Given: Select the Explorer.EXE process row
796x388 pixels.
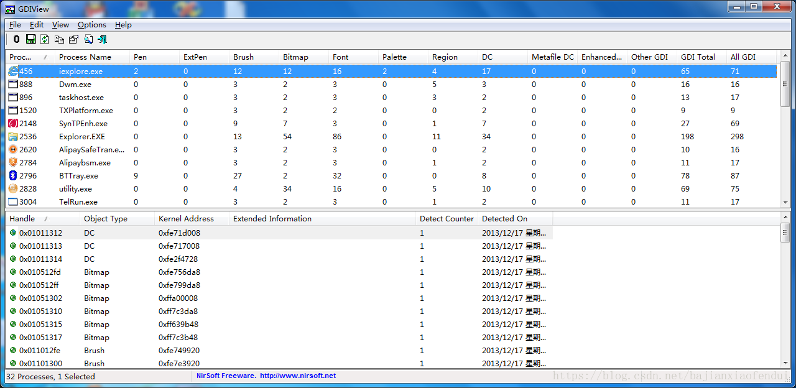Looking at the screenshot, I should click(392, 137).
